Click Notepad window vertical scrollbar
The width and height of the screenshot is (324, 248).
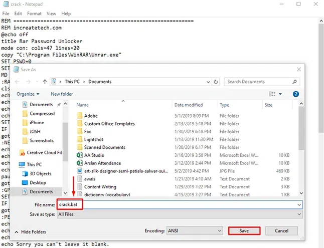click(321, 79)
